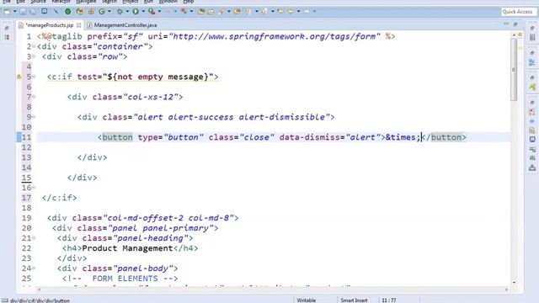Open the New Class dropdown arrow
Screen dimensions: 539x303
[x=109, y=12]
